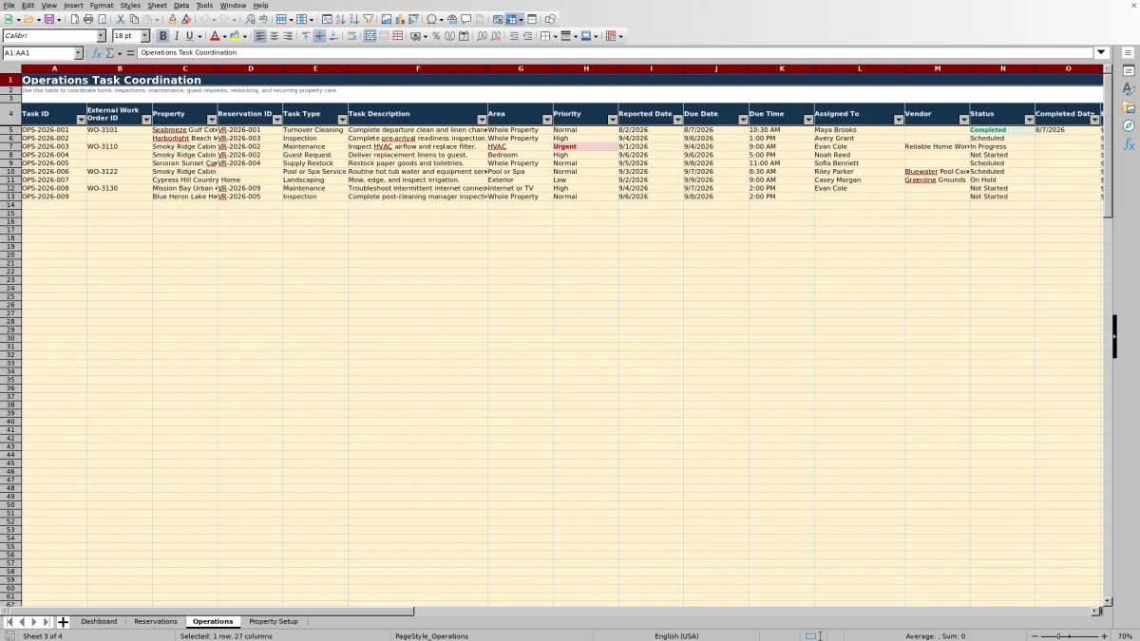Open the Format menu
This screenshot has height=641, width=1140.
tap(102, 6)
